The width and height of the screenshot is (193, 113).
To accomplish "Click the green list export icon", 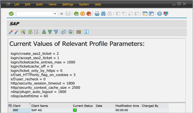I will tap(30, 32).
